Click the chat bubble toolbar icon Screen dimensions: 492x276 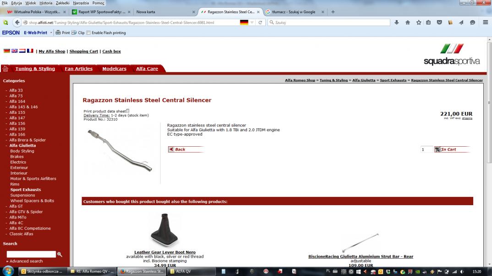[473, 22]
